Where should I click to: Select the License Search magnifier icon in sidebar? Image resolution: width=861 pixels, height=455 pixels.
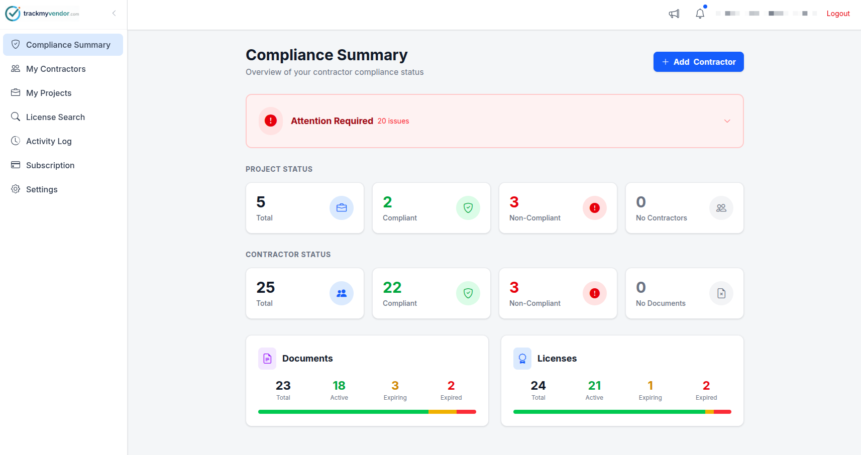pyautogui.click(x=16, y=117)
